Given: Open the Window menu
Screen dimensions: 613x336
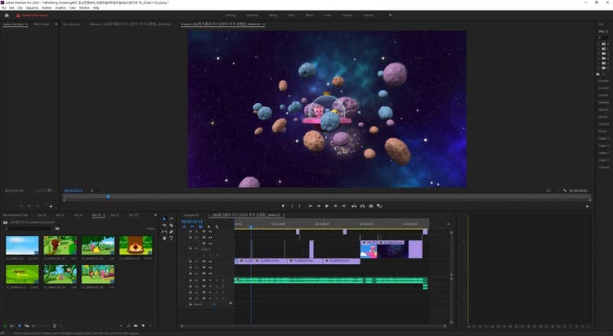Looking at the screenshot, I should 84,8.
